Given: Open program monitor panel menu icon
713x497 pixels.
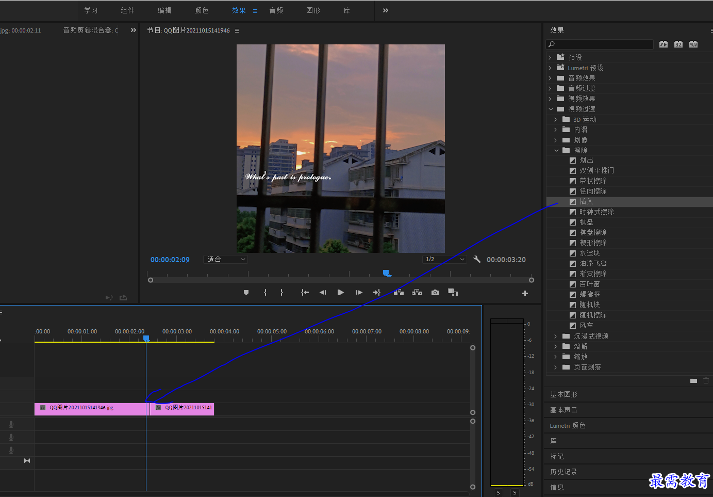Looking at the screenshot, I should tap(237, 30).
